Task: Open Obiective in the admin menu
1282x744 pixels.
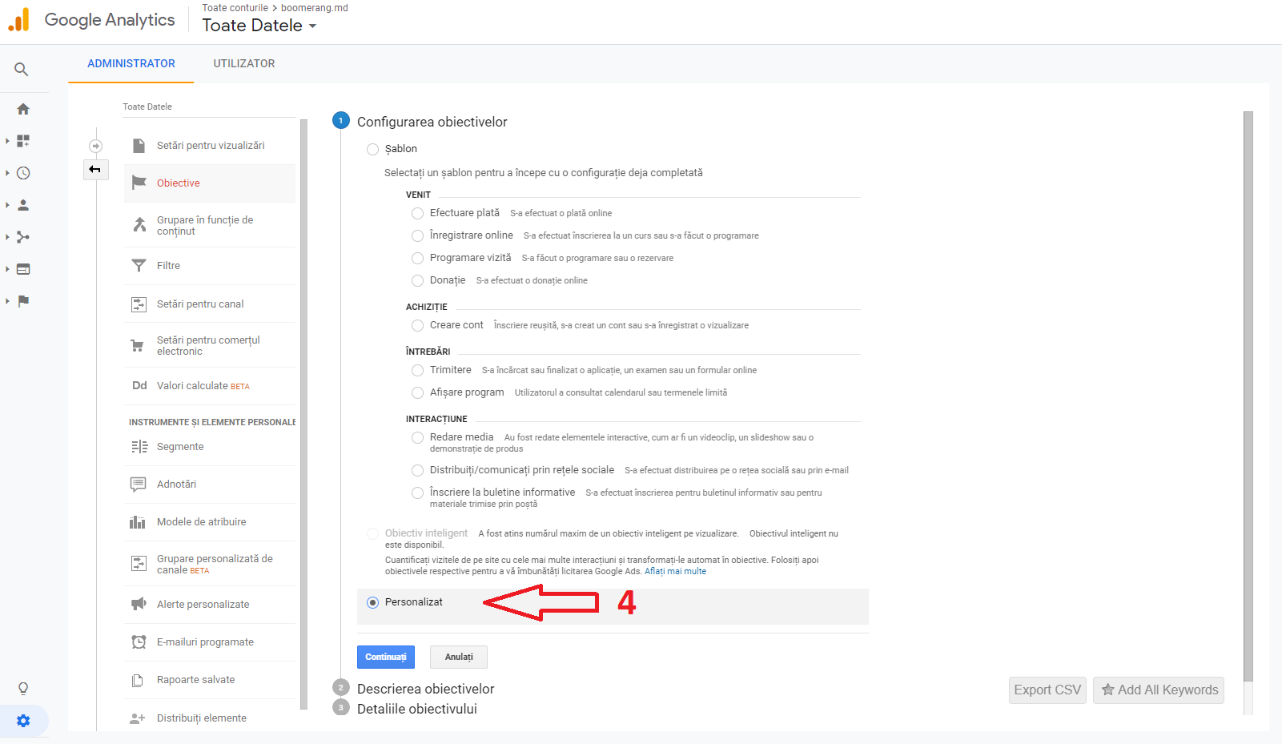Action: (x=179, y=183)
